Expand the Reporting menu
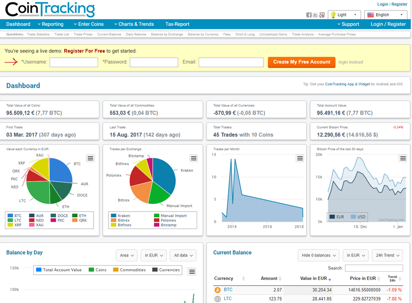This screenshot has height=303, width=412. (x=51, y=24)
